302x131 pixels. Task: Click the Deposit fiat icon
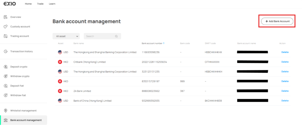[x=5, y=86]
